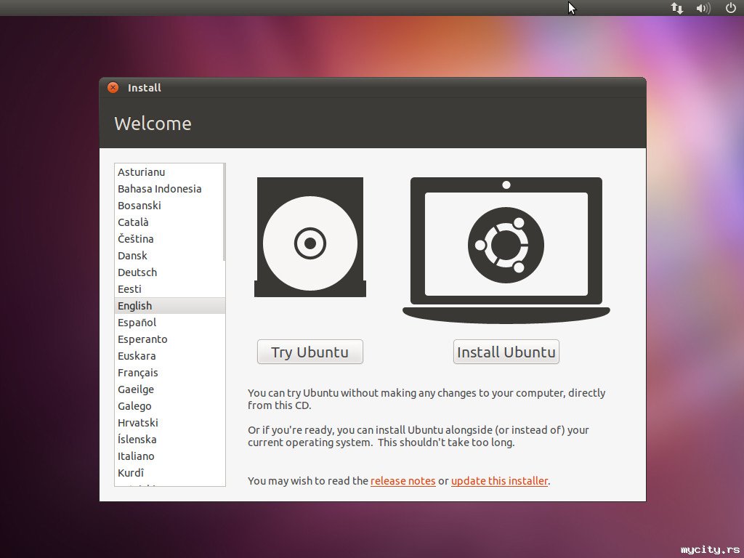Select Esperanto language

tap(170, 339)
